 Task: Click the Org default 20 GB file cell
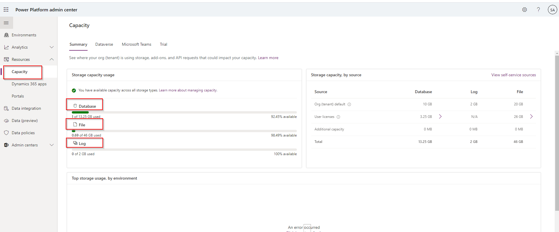tap(518, 104)
